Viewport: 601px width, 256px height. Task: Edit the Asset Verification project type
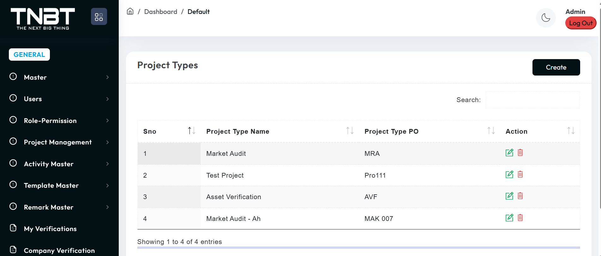[x=509, y=196]
